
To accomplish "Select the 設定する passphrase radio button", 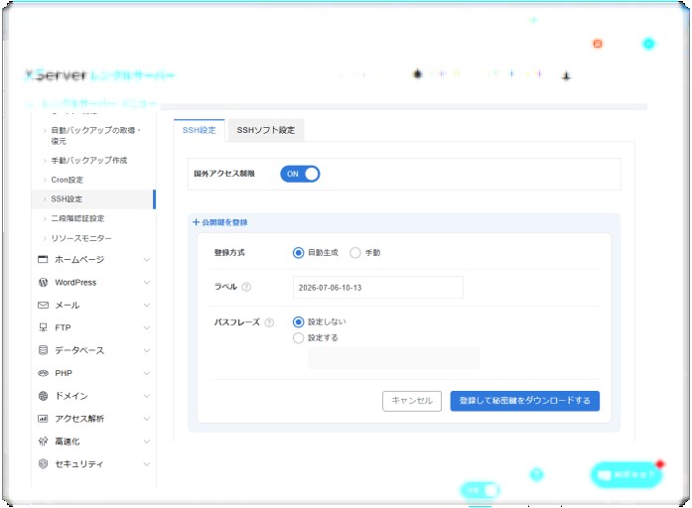I will pos(298,337).
